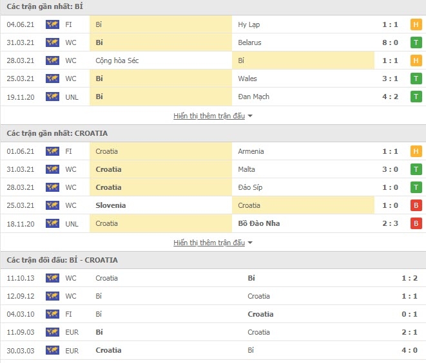Click the dropdown arrow beside Bỉ's Hiển thị thêm
The height and width of the screenshot is (363, 426).
click(250, 116)
